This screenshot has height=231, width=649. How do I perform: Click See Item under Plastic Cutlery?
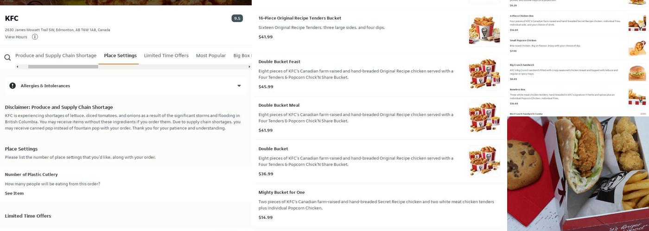coord(14,193)
